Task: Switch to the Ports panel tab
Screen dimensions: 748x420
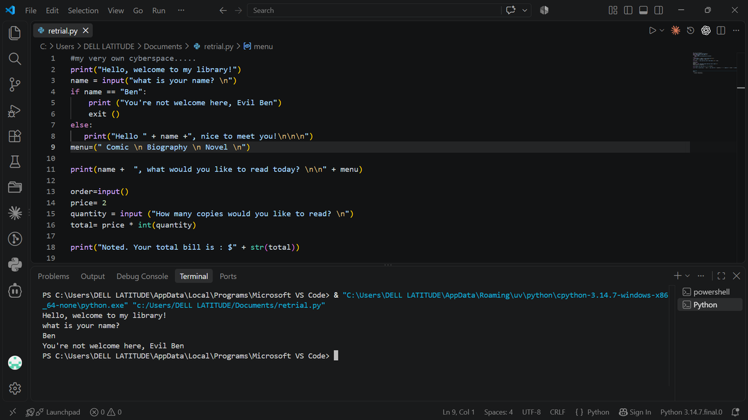Action: [x=228, y=276]
